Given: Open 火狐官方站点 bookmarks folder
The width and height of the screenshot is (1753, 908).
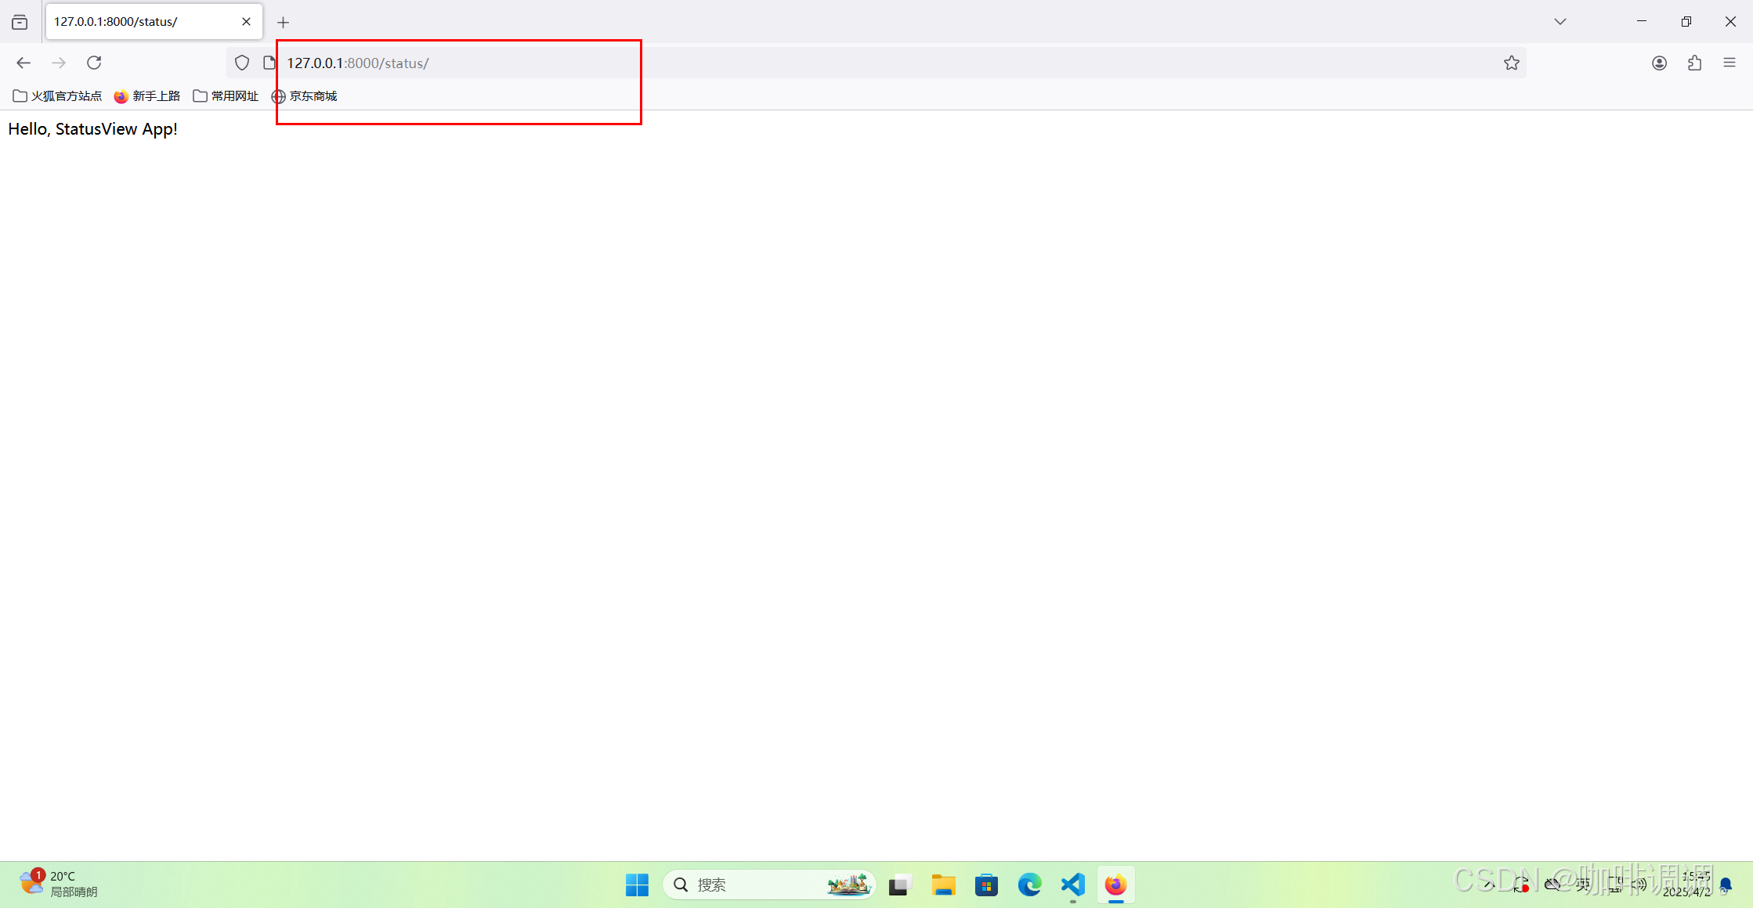Looking at the screenshot, I should [57, 95].
